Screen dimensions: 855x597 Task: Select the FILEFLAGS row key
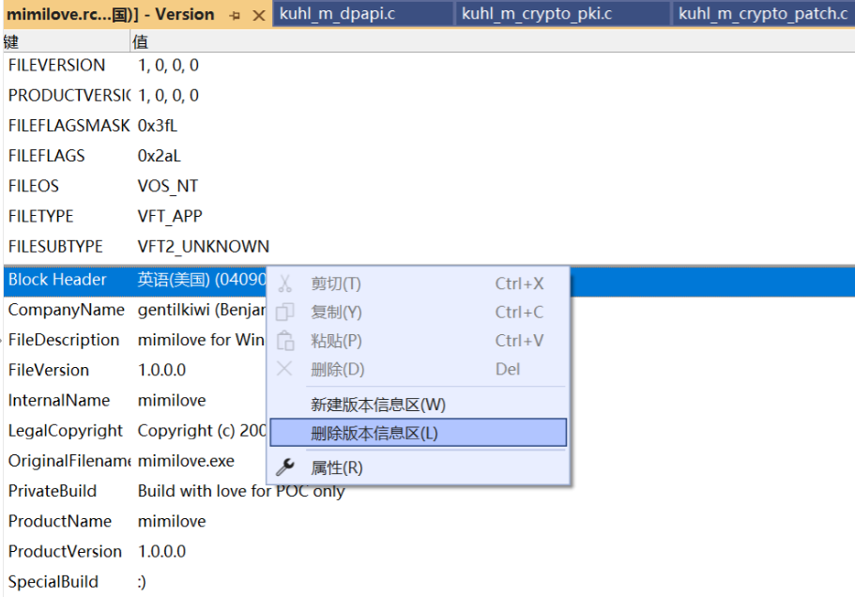(46, 156)
